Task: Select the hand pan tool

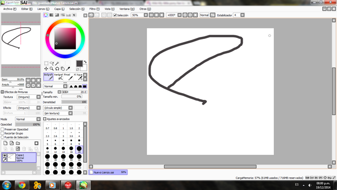Action: (62, 69)
